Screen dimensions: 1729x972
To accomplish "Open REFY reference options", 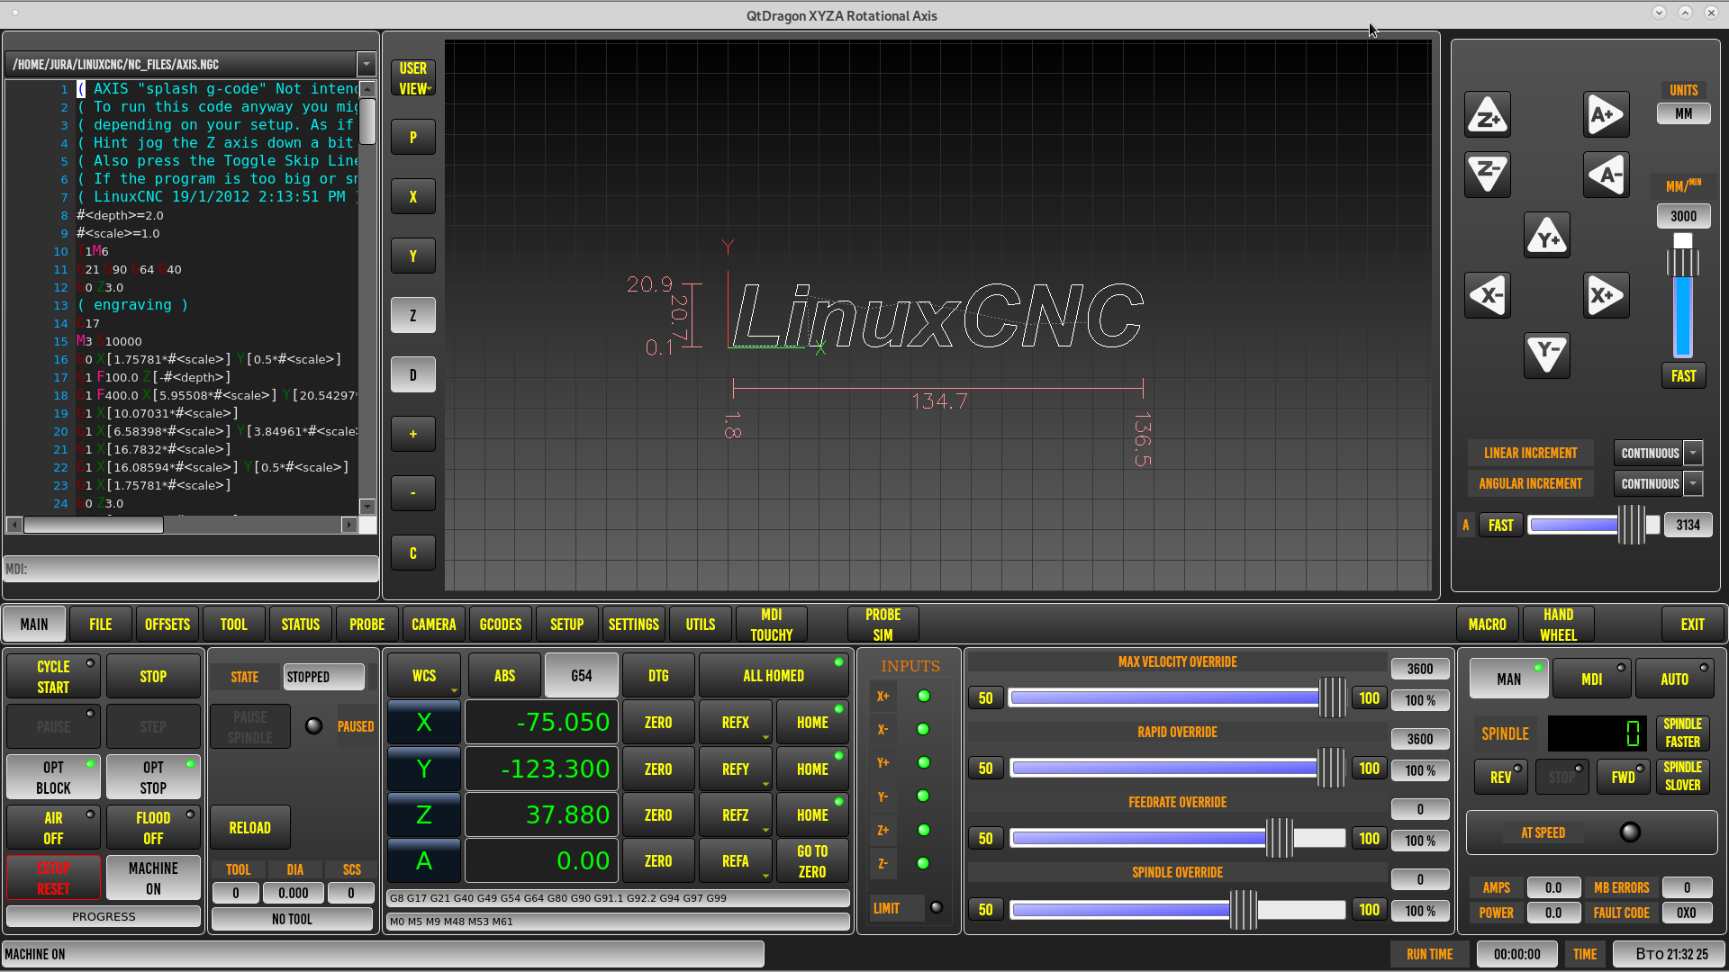I will pyautogui.click(x=736, y=769).
